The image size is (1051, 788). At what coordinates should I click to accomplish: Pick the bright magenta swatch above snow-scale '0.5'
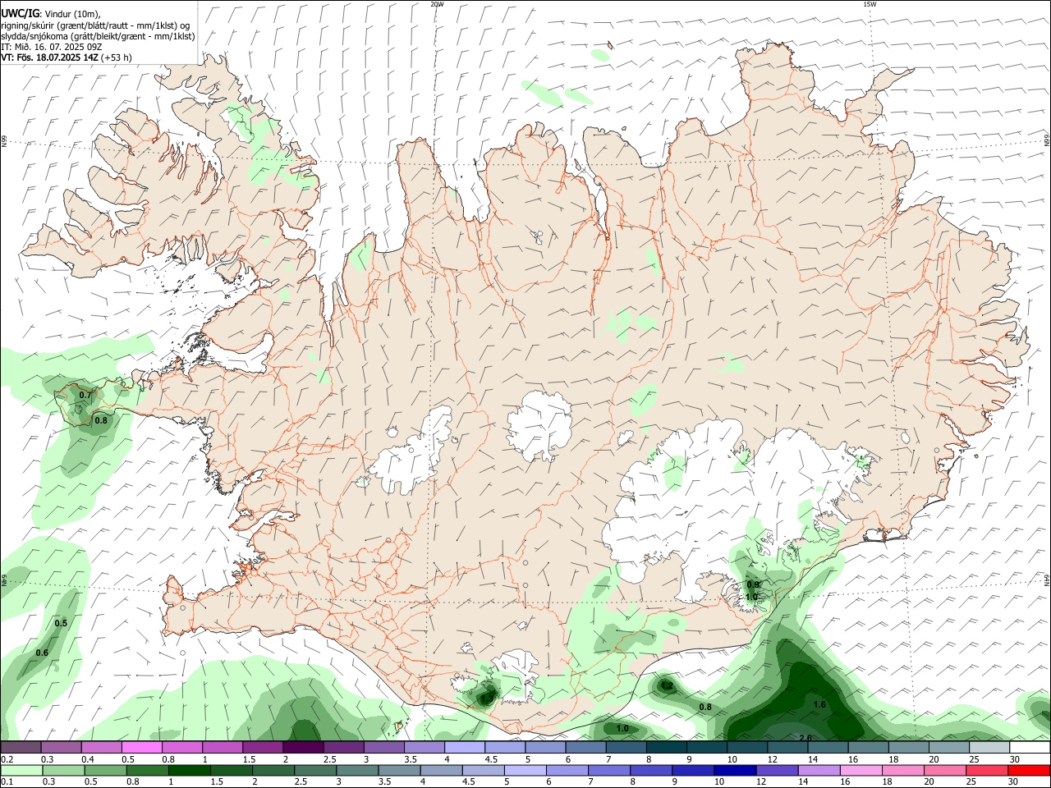coord(141,747)
